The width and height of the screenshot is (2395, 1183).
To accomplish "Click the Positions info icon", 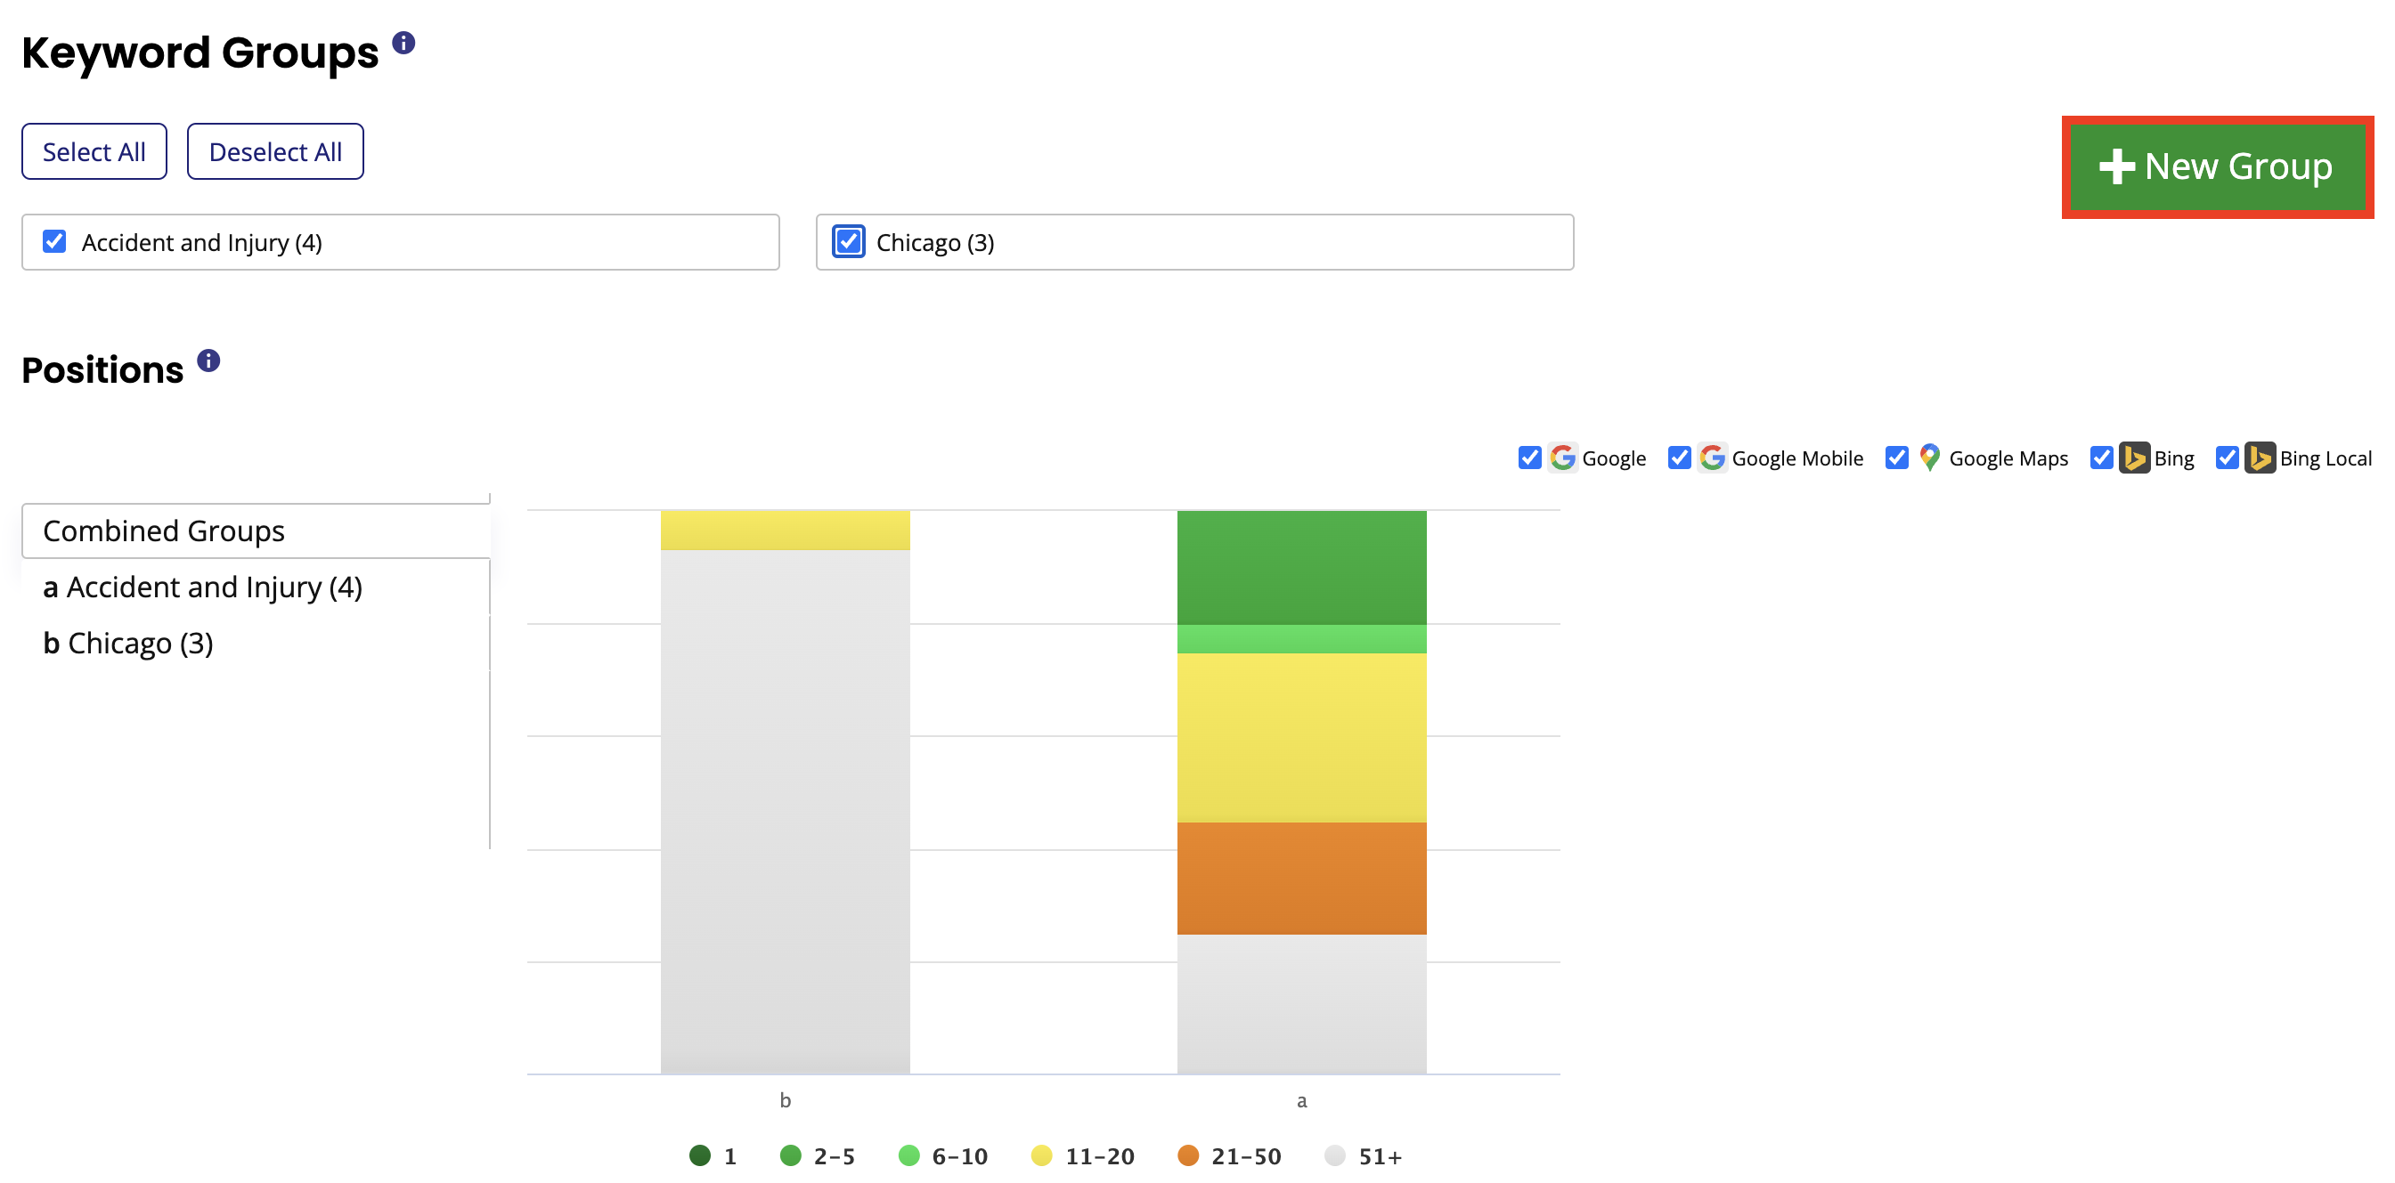I will click(x=208, y=361).
